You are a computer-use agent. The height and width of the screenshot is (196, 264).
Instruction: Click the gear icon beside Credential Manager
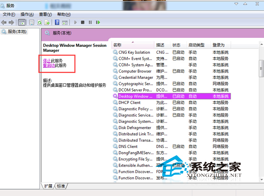coord(115,77)
